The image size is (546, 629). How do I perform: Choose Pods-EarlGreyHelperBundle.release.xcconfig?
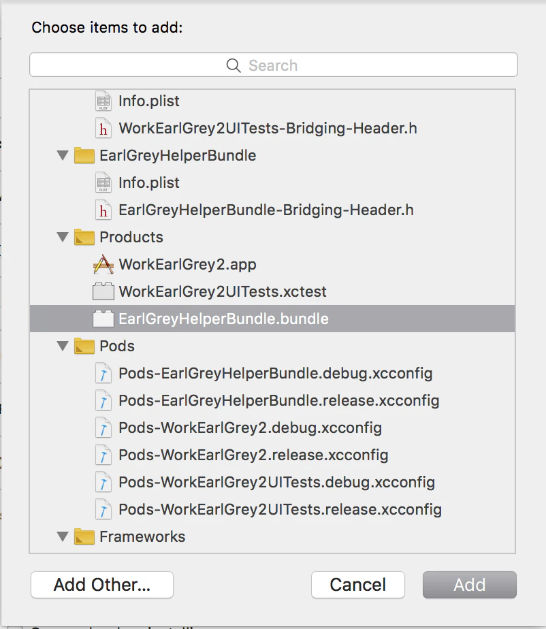tap(272, 401)
